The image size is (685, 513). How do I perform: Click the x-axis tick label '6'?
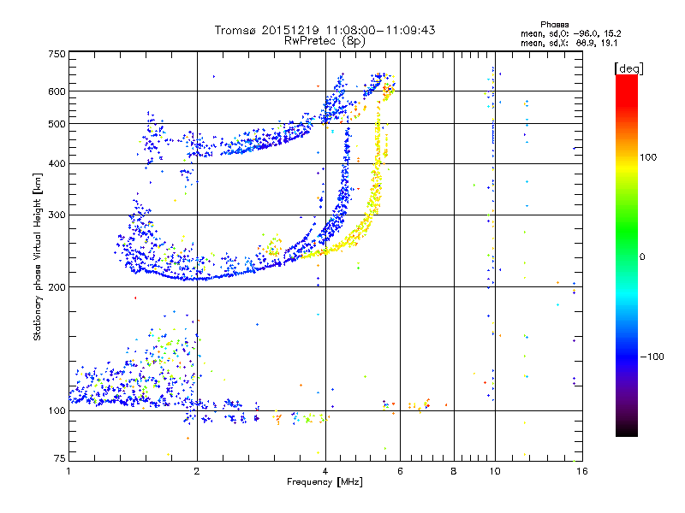400,471
